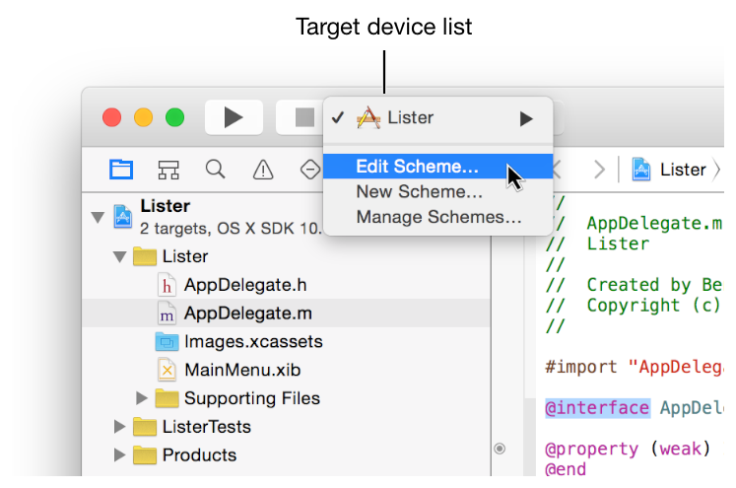Click the Go Forward arrow in jump bar
This screenshot has width=736, height=488.
pos(599,170)
